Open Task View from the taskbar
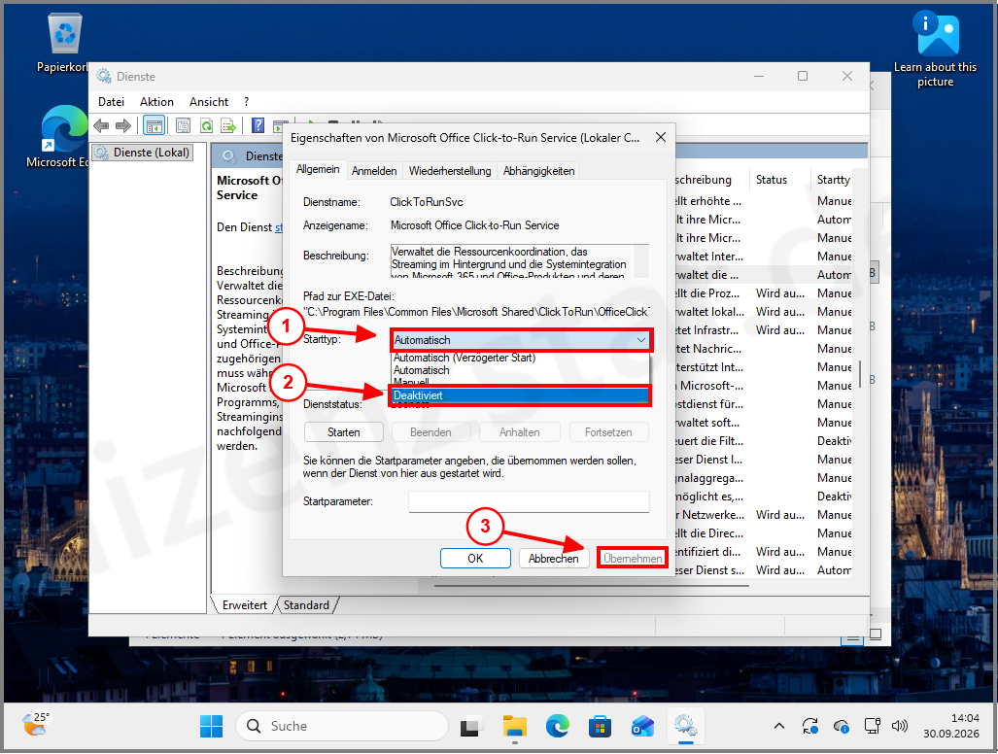 coord(471,726)
